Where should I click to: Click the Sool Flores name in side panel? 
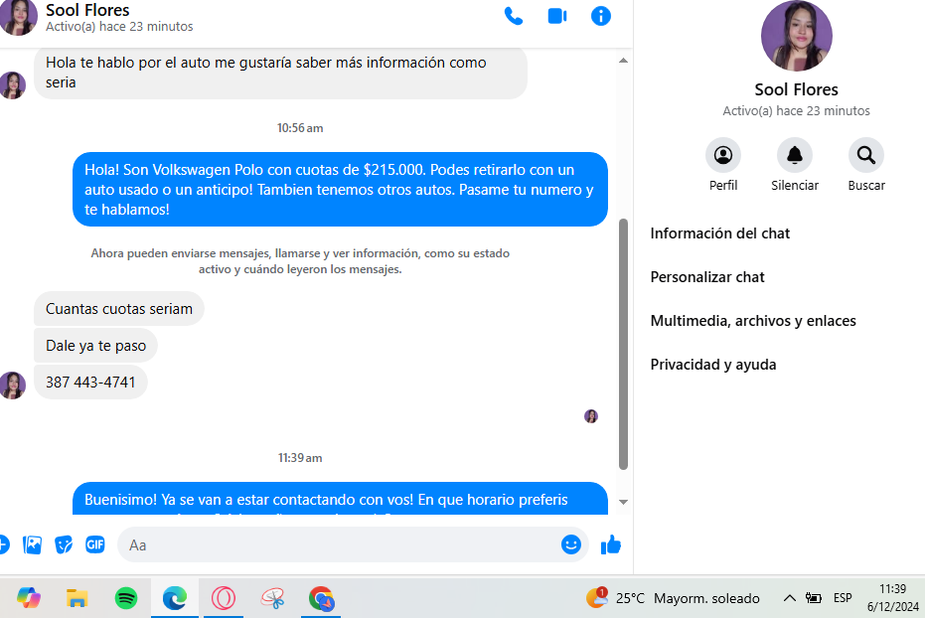point(797,89)
